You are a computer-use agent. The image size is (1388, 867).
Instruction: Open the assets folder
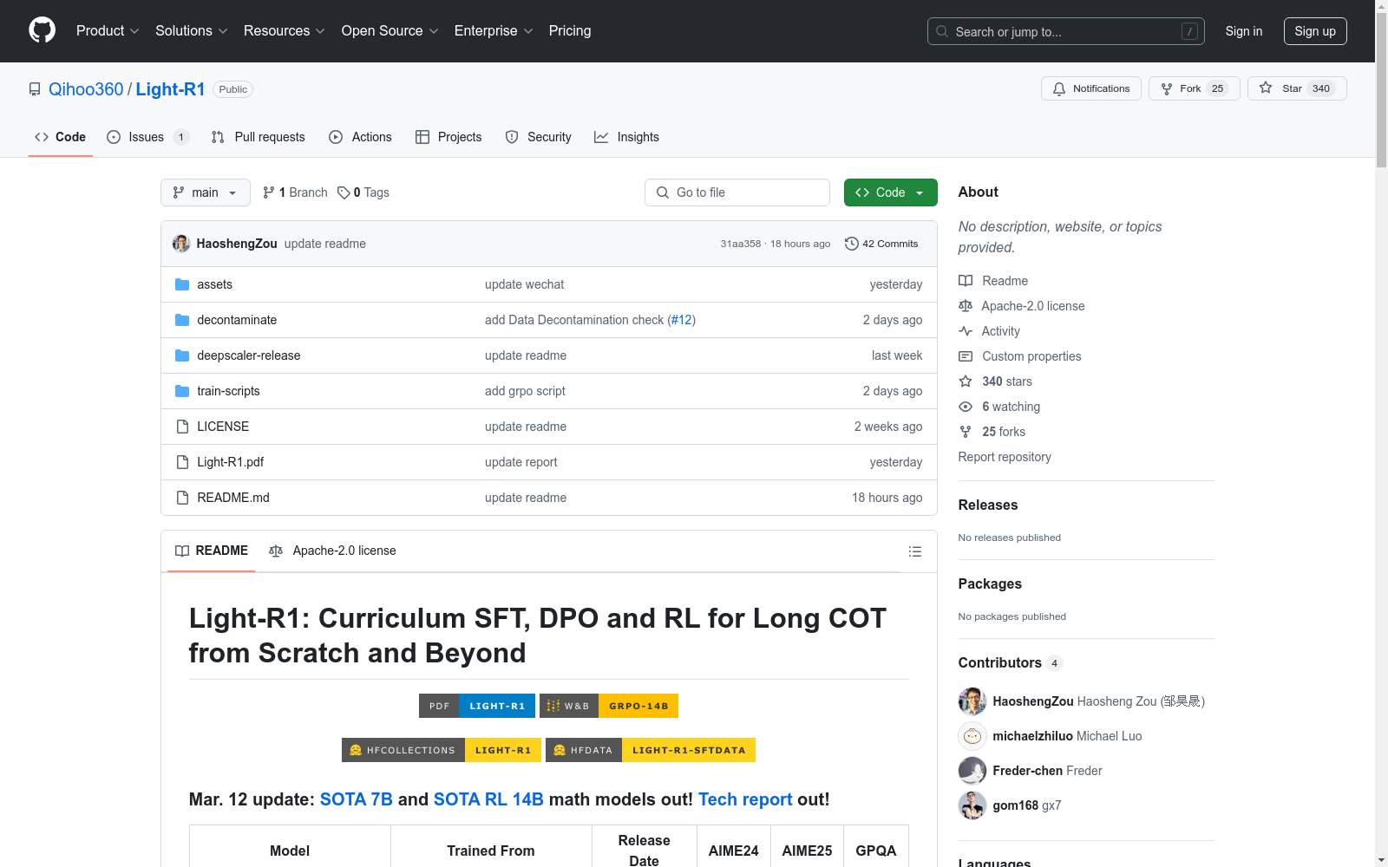click(214, 284)
